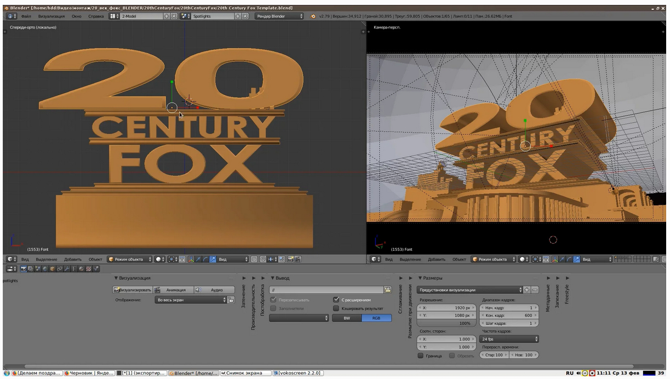The height and width of the screenshot is (379, 670).
Task: Click the 100% resolution percentage slider
Action: (446, 323)
